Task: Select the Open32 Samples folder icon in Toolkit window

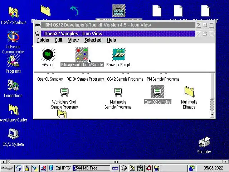Action: point(157,92)
